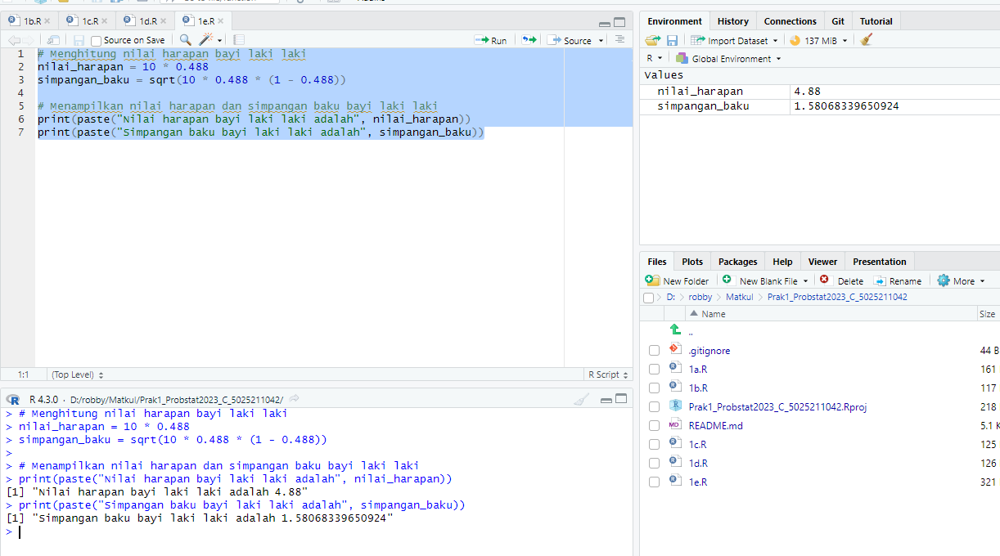Close the 1e.R tab

[219, 21]
